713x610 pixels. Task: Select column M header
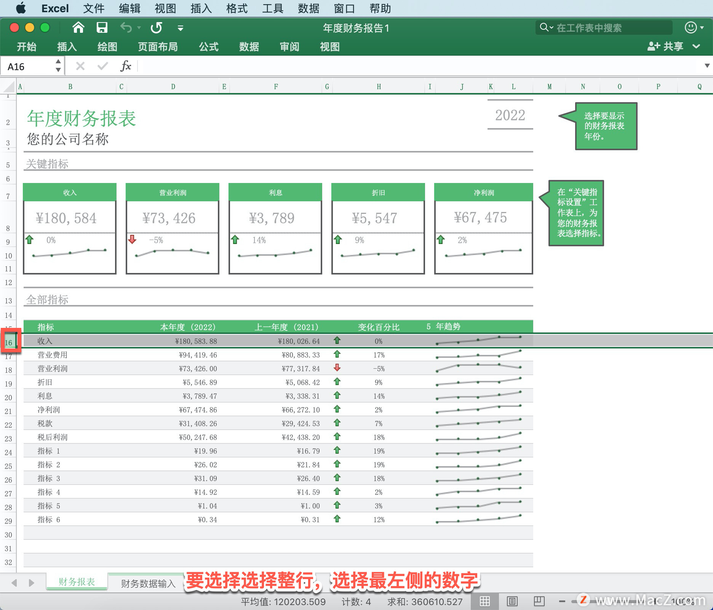pos(550,87)
